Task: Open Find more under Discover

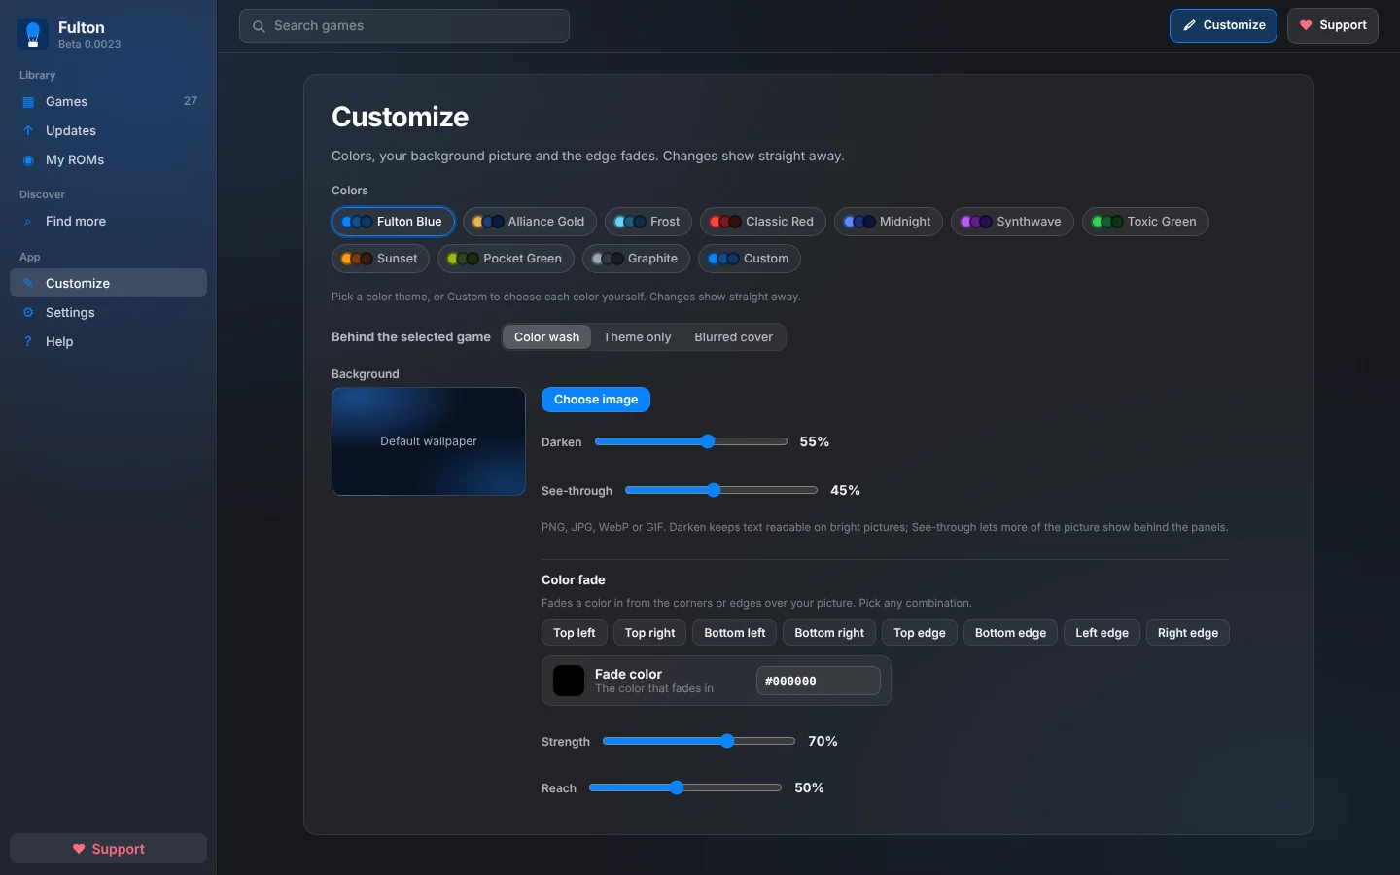Action: point(108,222)
